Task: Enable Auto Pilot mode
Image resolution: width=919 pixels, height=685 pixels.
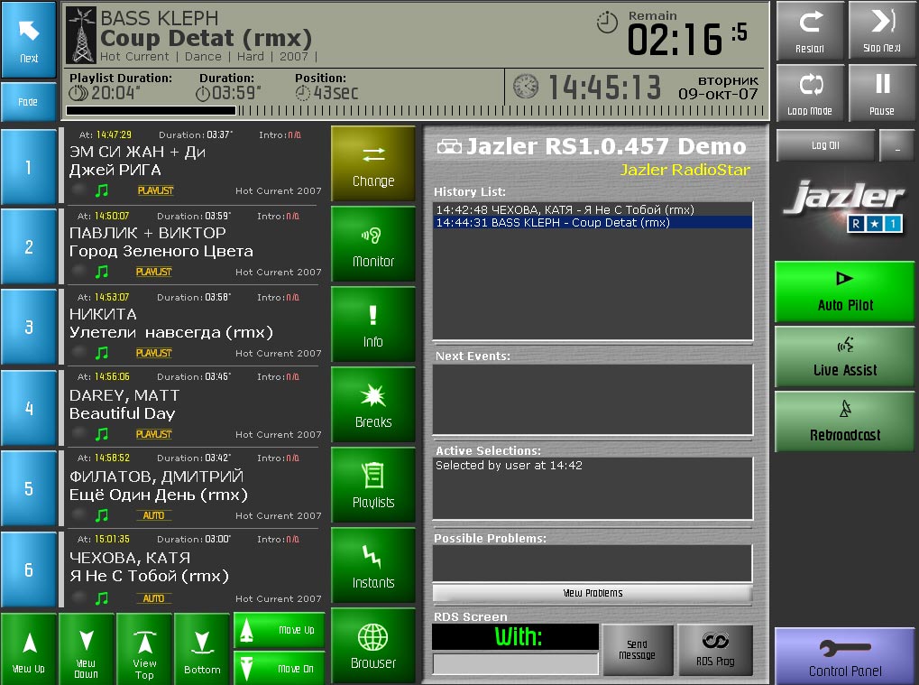Action: 845,292
